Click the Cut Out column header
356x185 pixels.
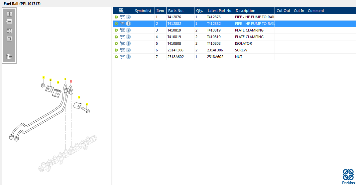[x=283, y=11]
